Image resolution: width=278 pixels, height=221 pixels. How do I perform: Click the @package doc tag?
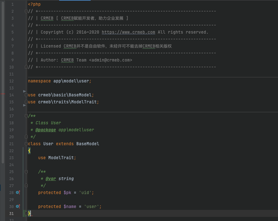point(45,130)
